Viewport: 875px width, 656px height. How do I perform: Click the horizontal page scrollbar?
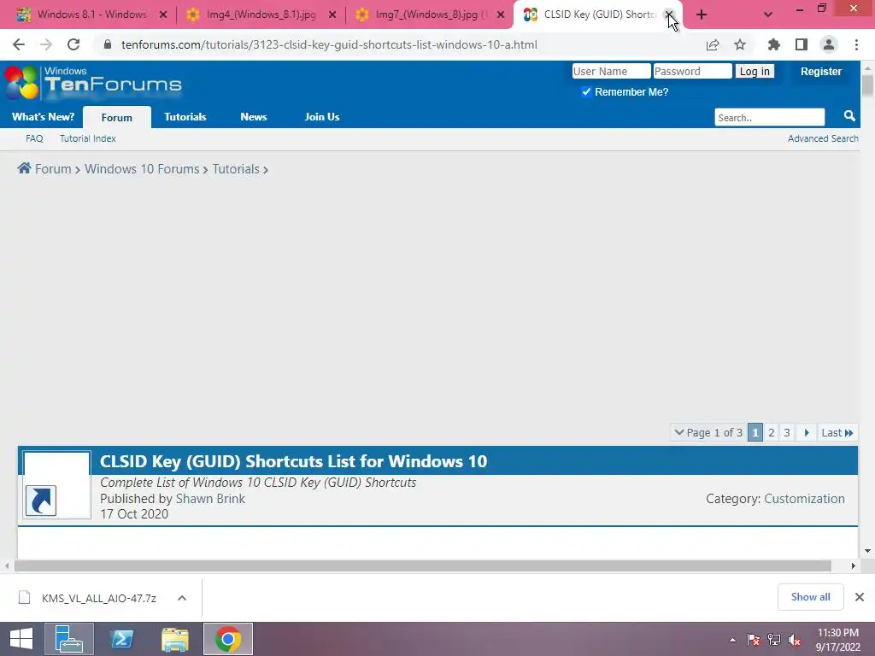[422, 565]
